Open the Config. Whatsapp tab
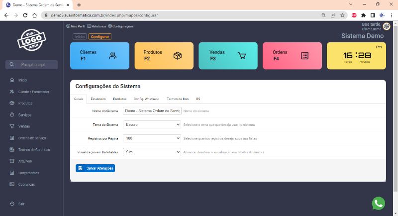398x216 pixels. [146, 99]
